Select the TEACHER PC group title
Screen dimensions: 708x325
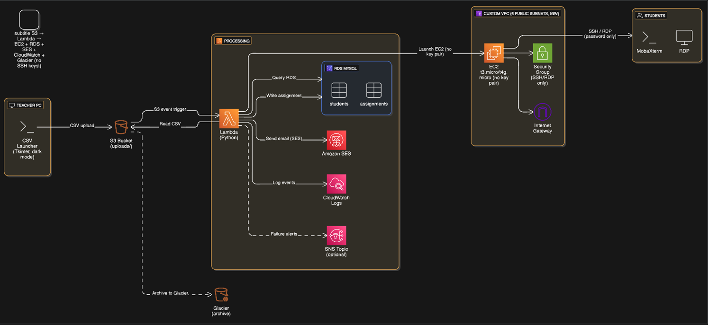coord(29,105)
